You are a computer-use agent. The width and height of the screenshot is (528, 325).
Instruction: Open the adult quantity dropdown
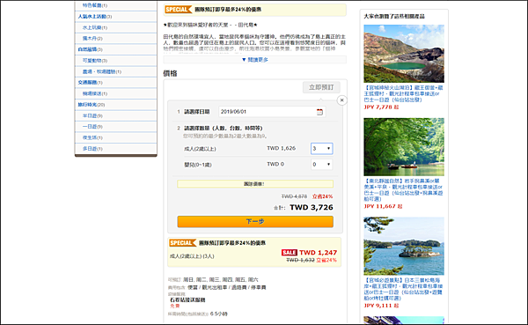(321, 148)
